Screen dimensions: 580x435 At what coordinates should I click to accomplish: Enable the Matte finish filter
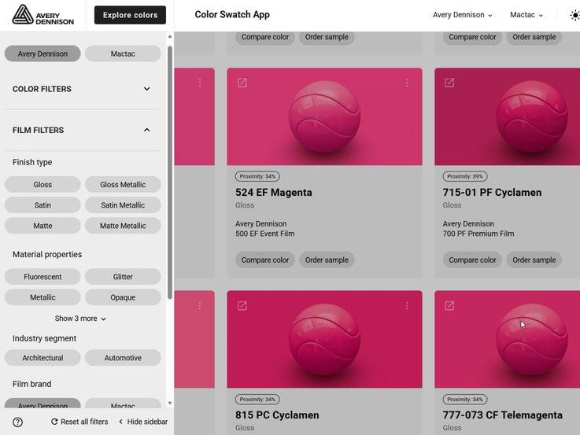(x=42, y=226)
